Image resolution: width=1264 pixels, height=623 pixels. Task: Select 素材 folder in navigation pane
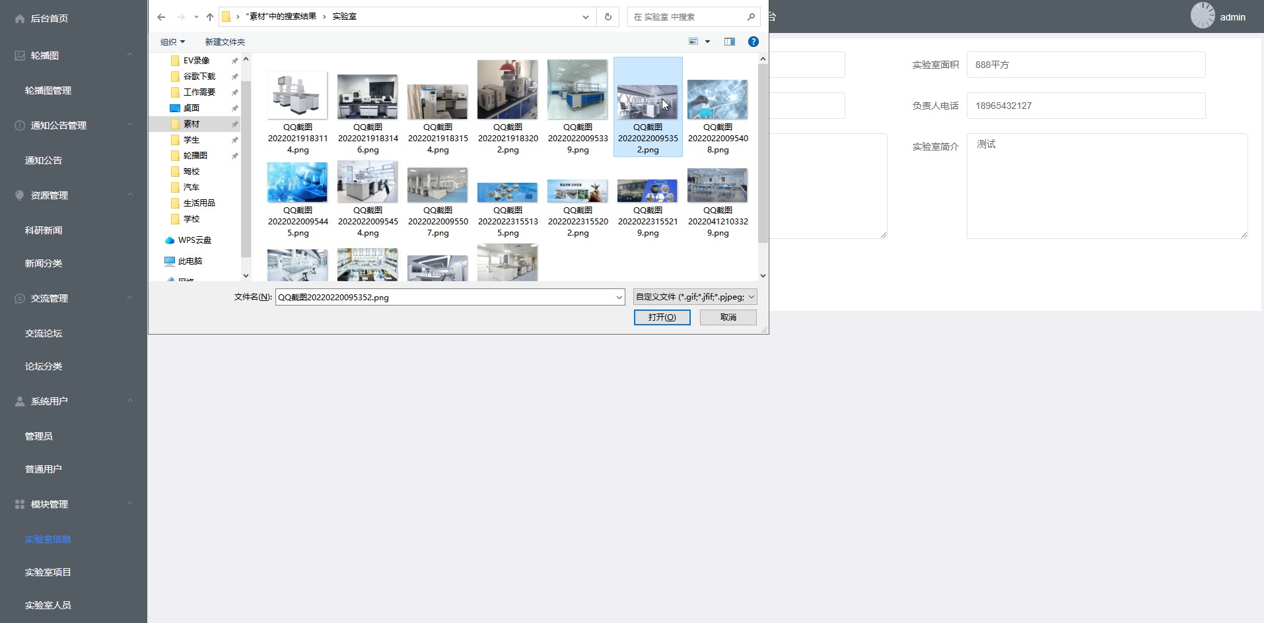tap(191, 124)
